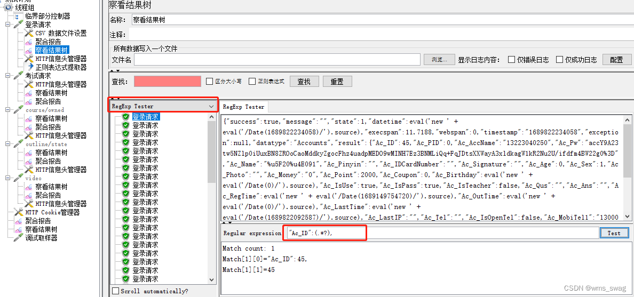This screenshot has width=634, height=297.
Task: Toggle the 正则表达式 search checkbox
Action: click(x=252, y=81)
